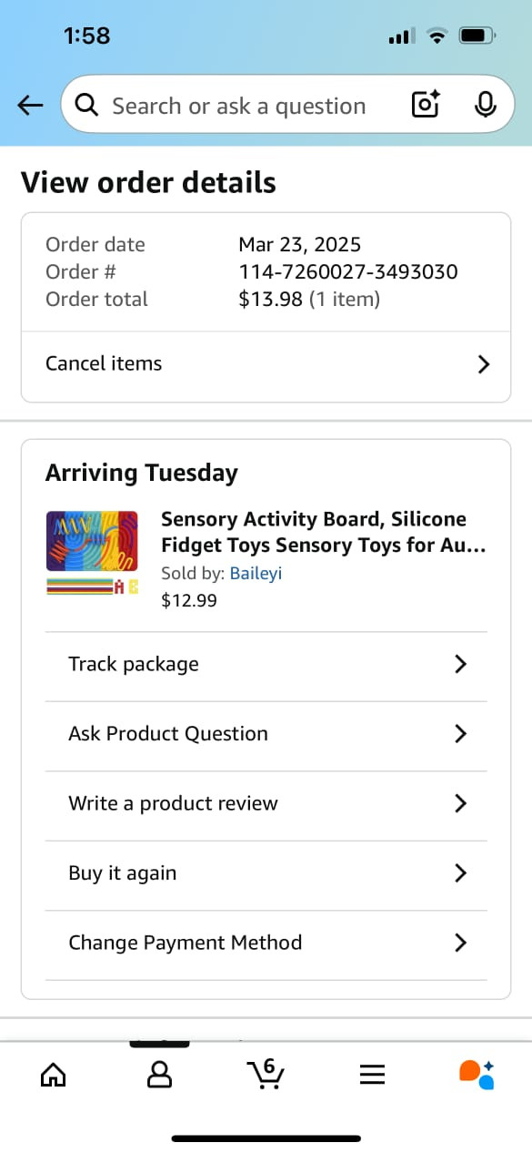Viewport: 532px width, 1153px height.
Task: Open the Baileyi seller link
Action: (x=256, y=574)
